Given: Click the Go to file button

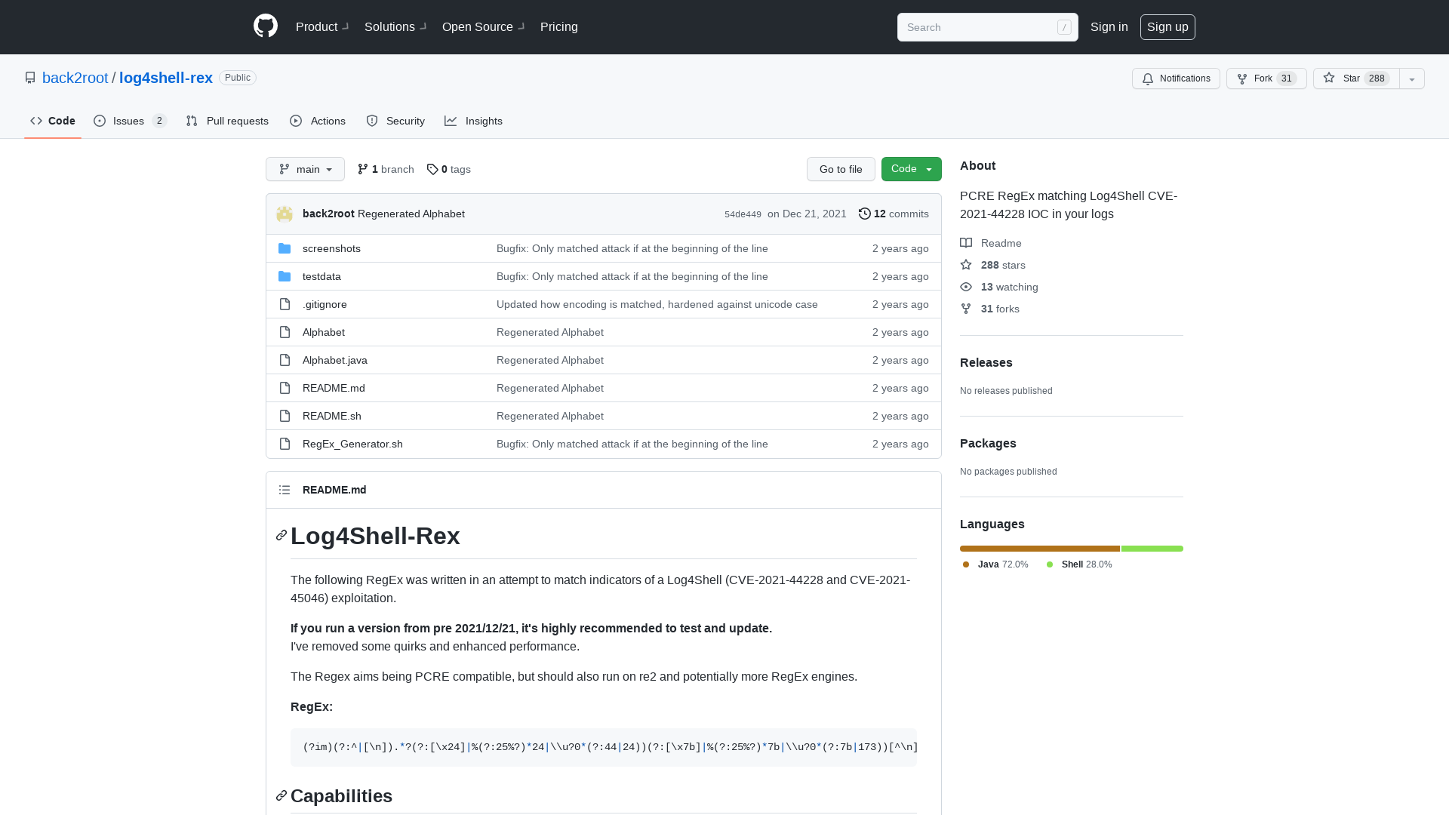Looking at the screenshot, I should (841, 169).
